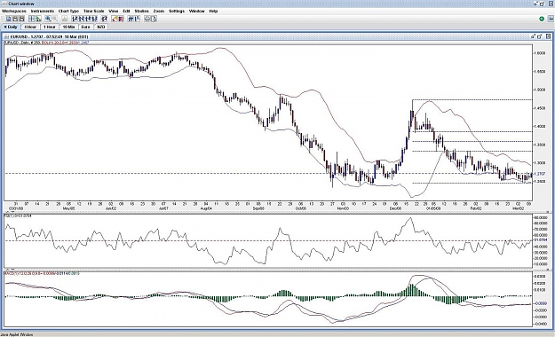This screenshot has width=555, height=337.
Task: Open the Zoom menu
Action: point(159,12)
